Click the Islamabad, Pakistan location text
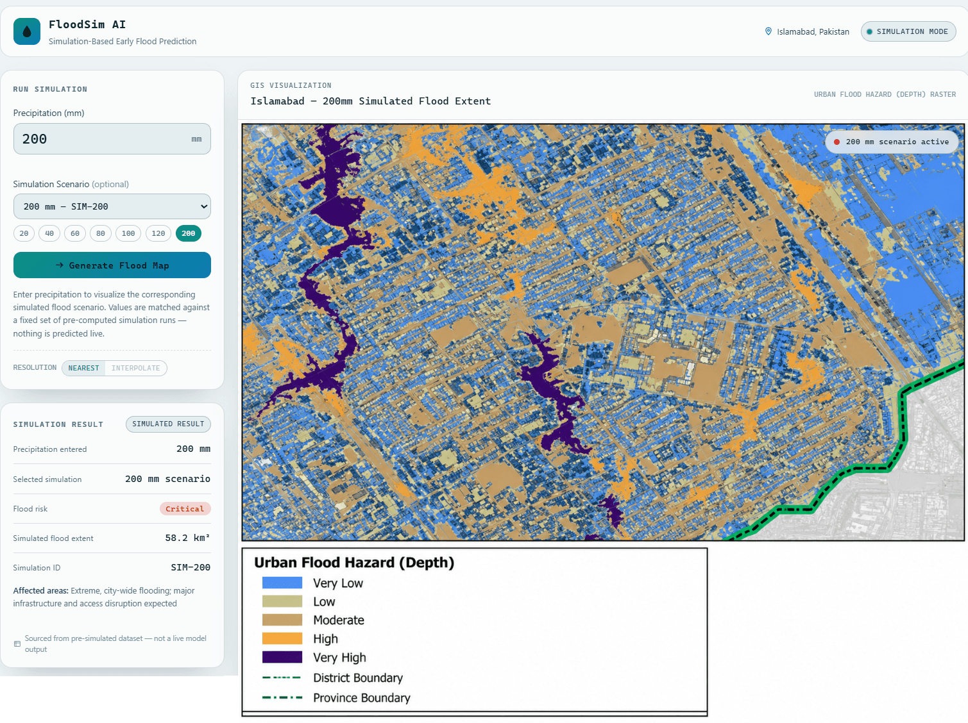 click(813, 31)
